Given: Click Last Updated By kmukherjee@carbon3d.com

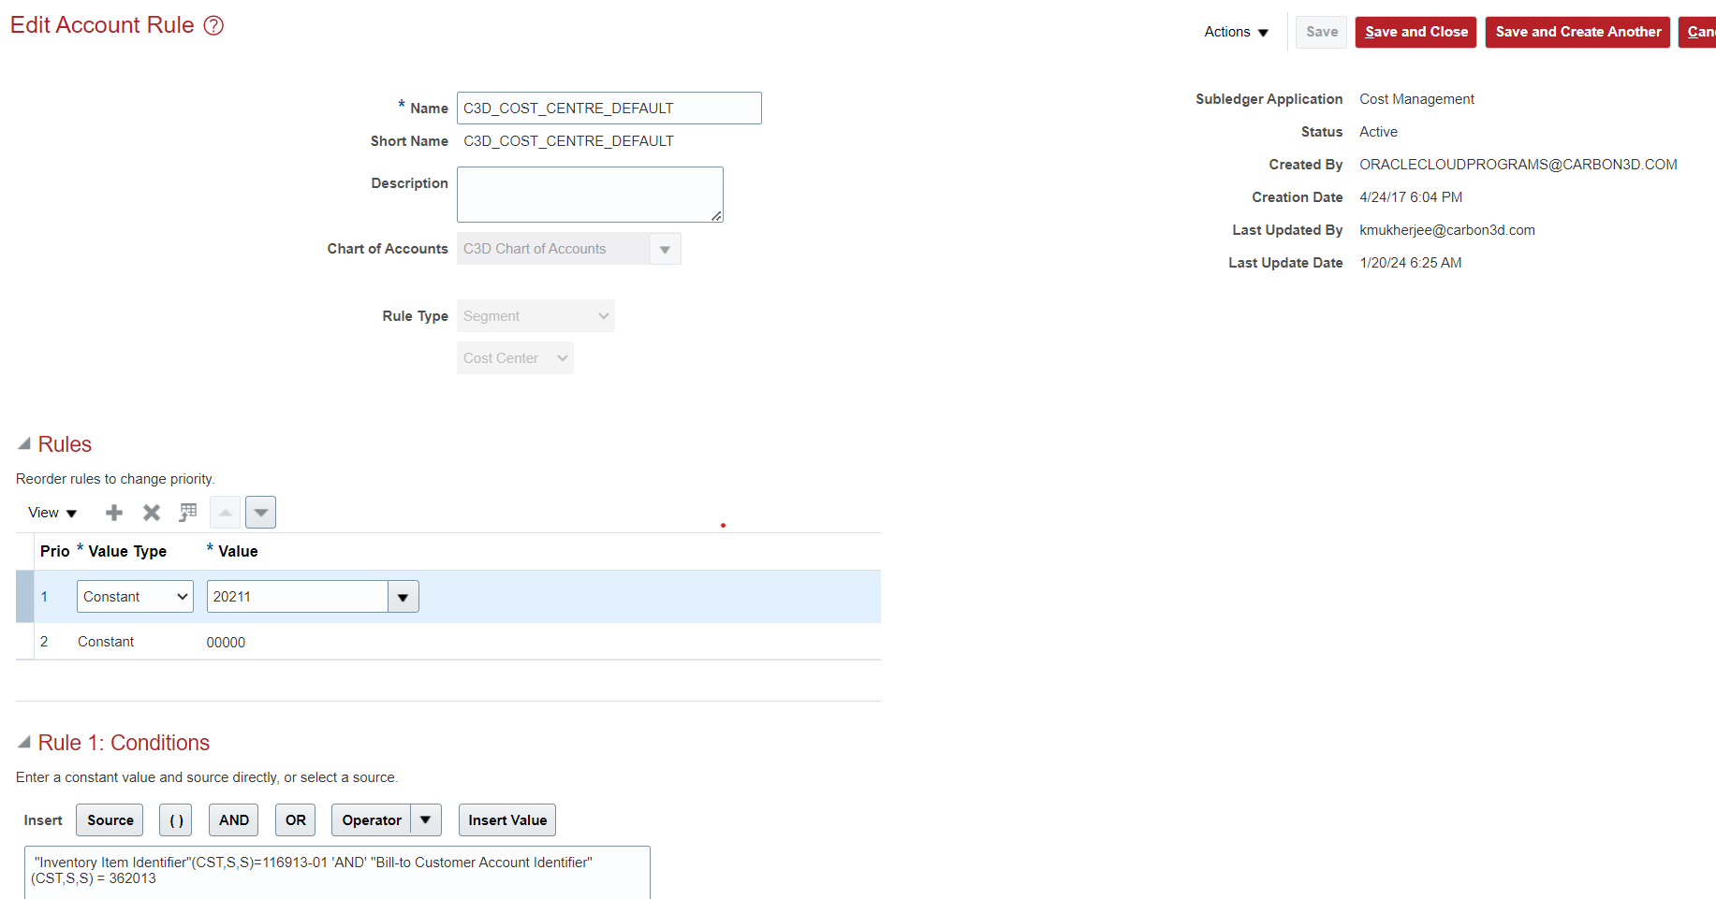Looking at the screenshot, I should pyautogui.click(x=1447, y=230).
